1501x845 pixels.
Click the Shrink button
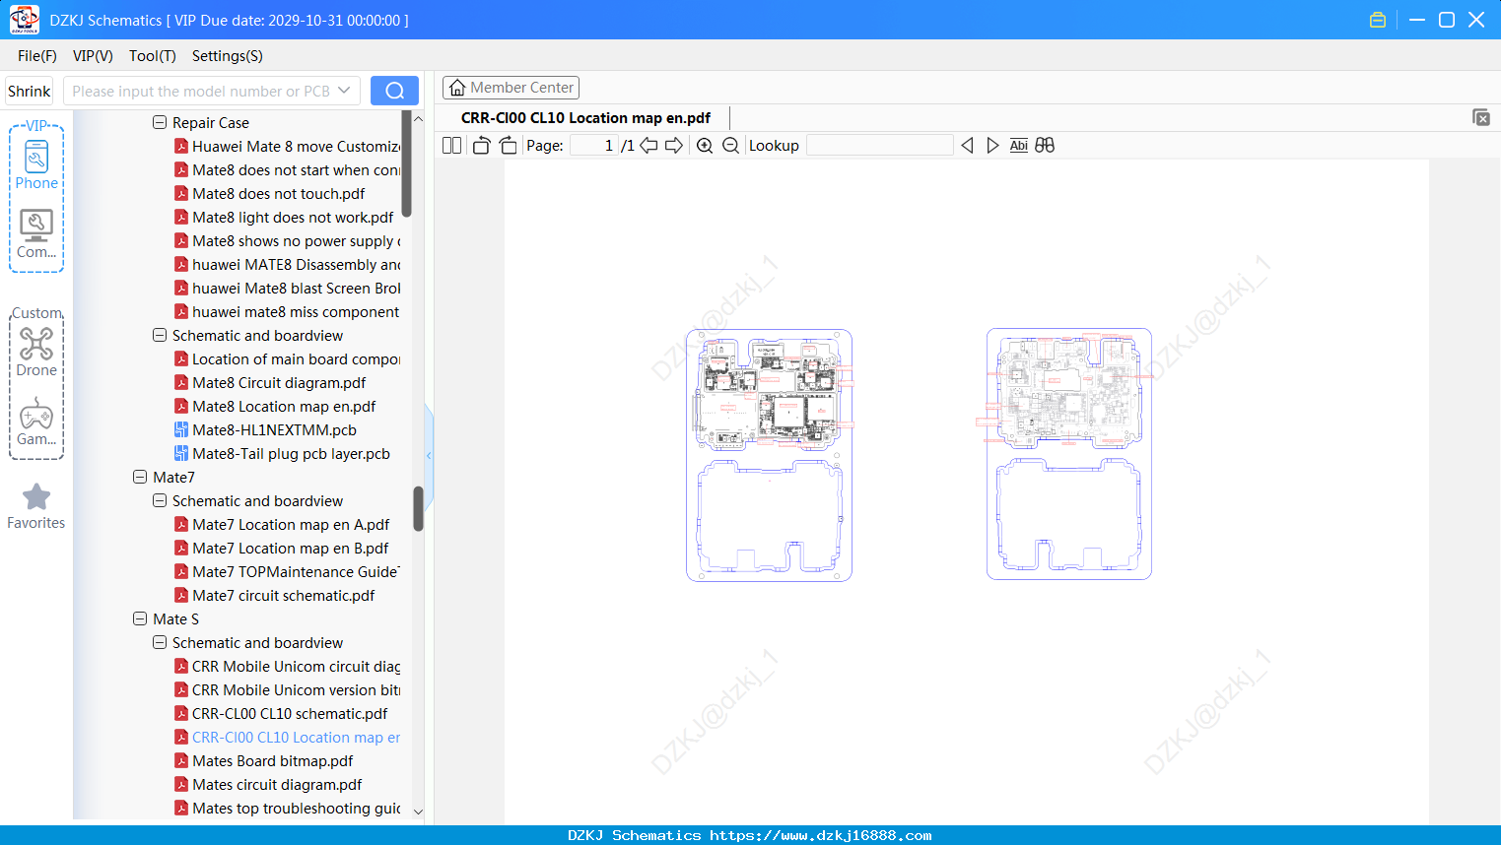(x=29, y=91)
